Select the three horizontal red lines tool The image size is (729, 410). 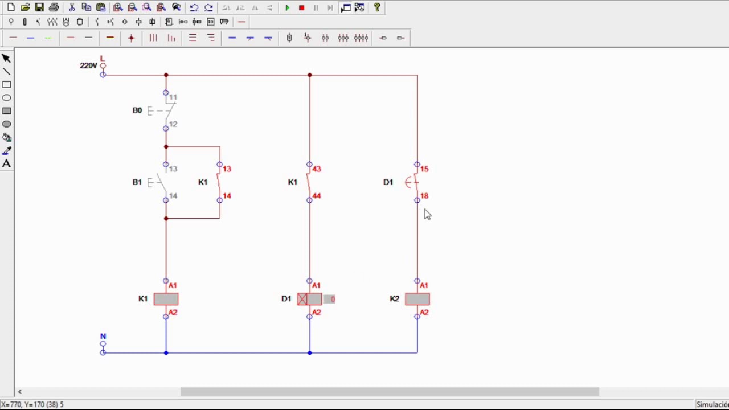193,38
